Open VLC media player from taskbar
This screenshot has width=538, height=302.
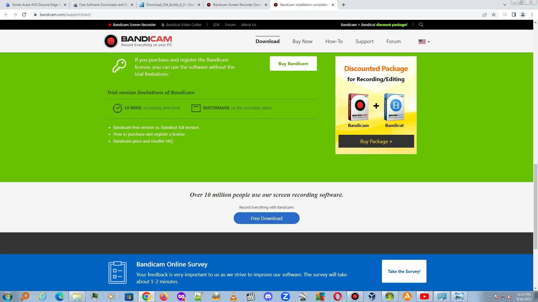point(233,296)
